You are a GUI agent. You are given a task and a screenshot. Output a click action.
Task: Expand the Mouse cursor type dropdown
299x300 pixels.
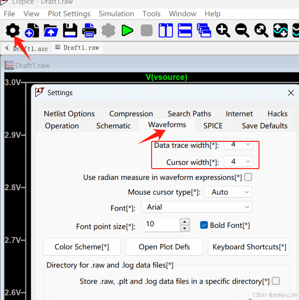coord(228,192)
